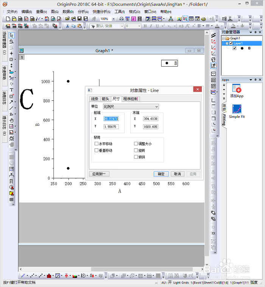Click the New Workbook icon
Screen dimensions: 265x287
coord(20,19)
